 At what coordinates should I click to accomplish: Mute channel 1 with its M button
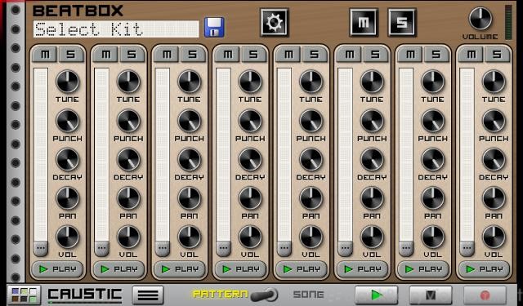click(45, 55)
